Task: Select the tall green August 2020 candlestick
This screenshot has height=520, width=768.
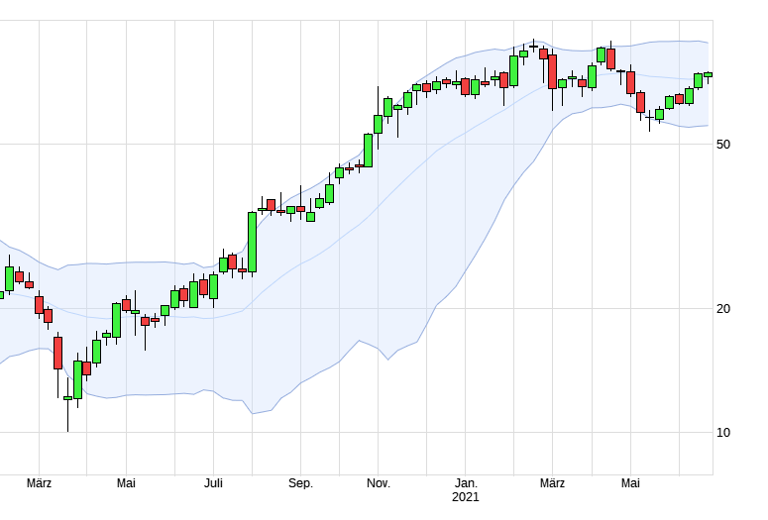Action: (x=252, y=242)
